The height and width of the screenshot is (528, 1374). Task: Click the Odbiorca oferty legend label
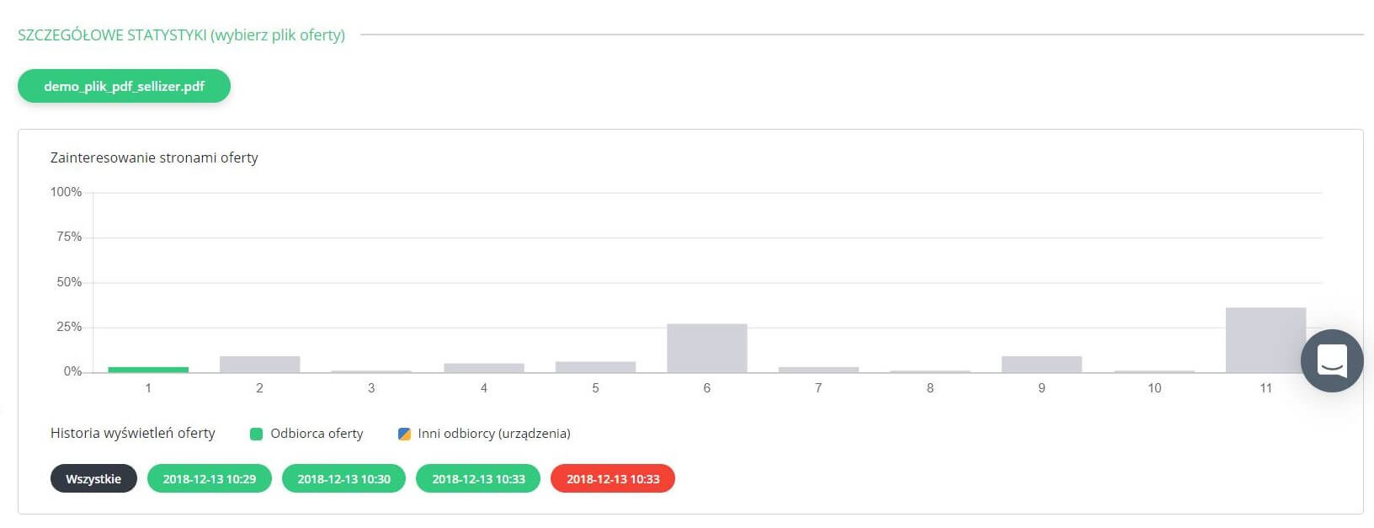[x=317, y=434]
